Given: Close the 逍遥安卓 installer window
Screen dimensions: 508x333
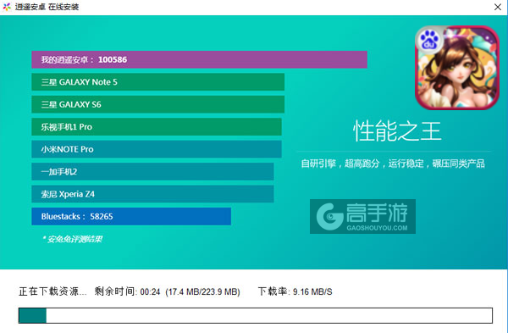Looking at the screenshot, I should coord(498,7).
